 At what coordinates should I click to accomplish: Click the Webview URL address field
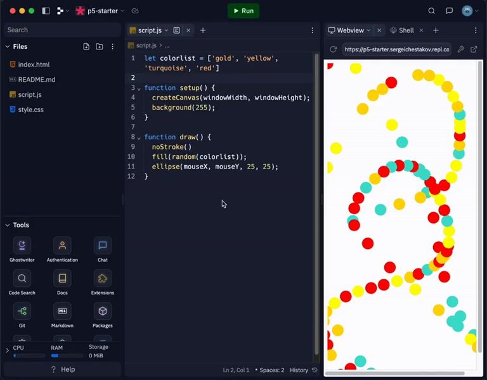(396, 49)
